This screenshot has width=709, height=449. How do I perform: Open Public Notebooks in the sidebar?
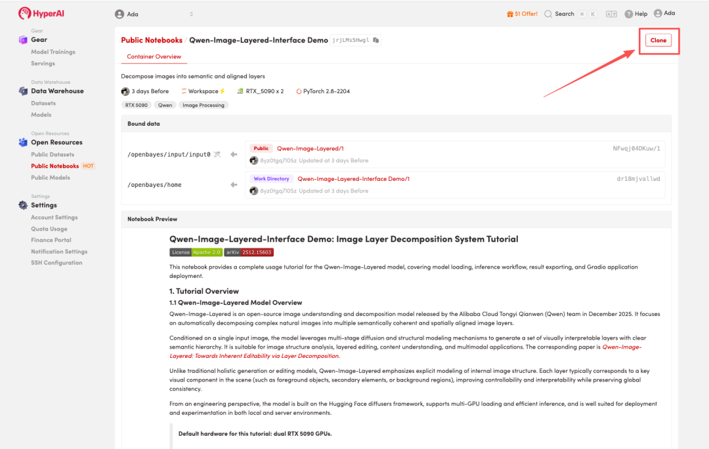(54, 166)
